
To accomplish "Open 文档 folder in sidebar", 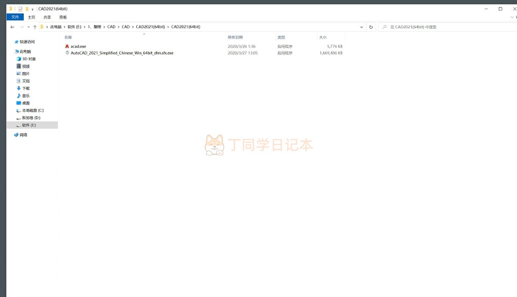I will [x=26, y=81].
